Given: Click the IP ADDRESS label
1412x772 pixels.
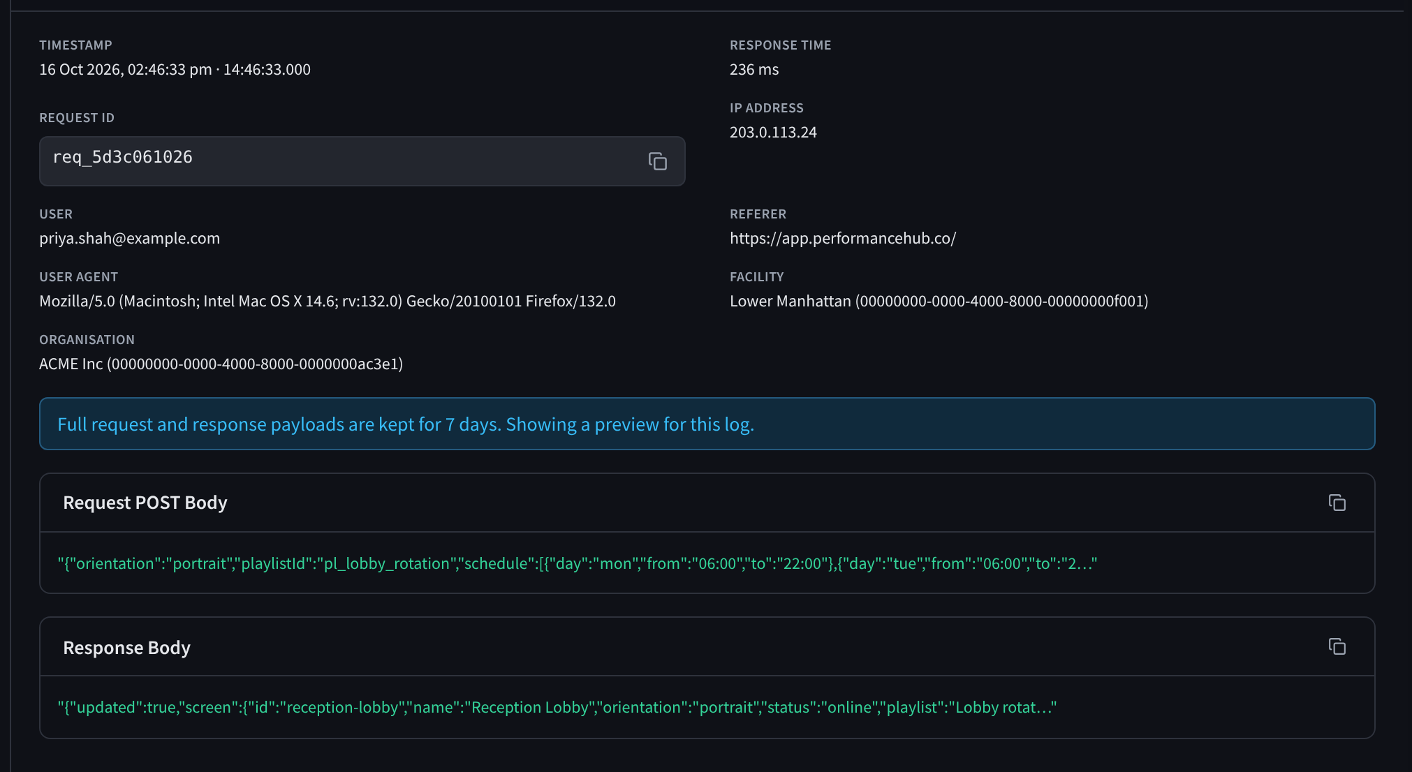Looking at the screenshot, I should [x=767, y=107].
